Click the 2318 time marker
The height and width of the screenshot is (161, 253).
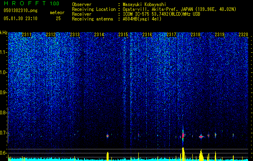195,35
